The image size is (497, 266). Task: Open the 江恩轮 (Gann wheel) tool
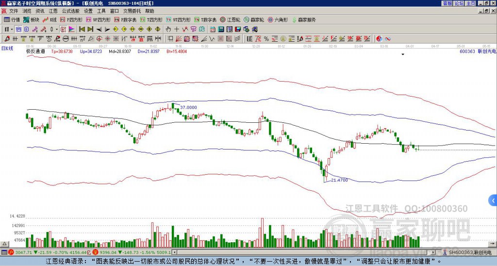(x=230, y=19)
